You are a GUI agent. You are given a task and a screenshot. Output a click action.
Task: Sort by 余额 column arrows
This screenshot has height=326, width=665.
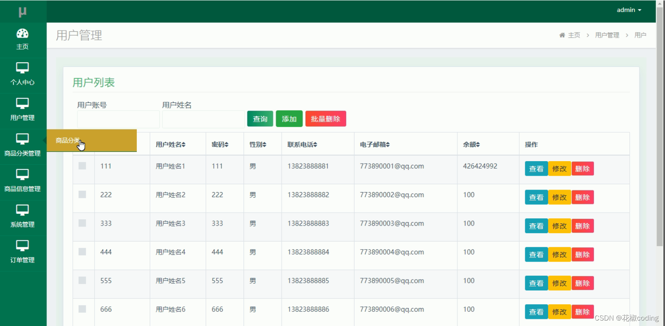point(478,145)
